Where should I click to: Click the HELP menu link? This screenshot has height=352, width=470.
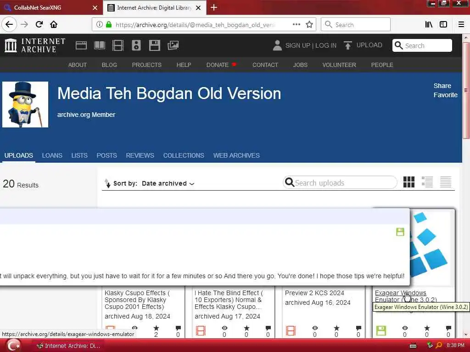click(184, 65)
